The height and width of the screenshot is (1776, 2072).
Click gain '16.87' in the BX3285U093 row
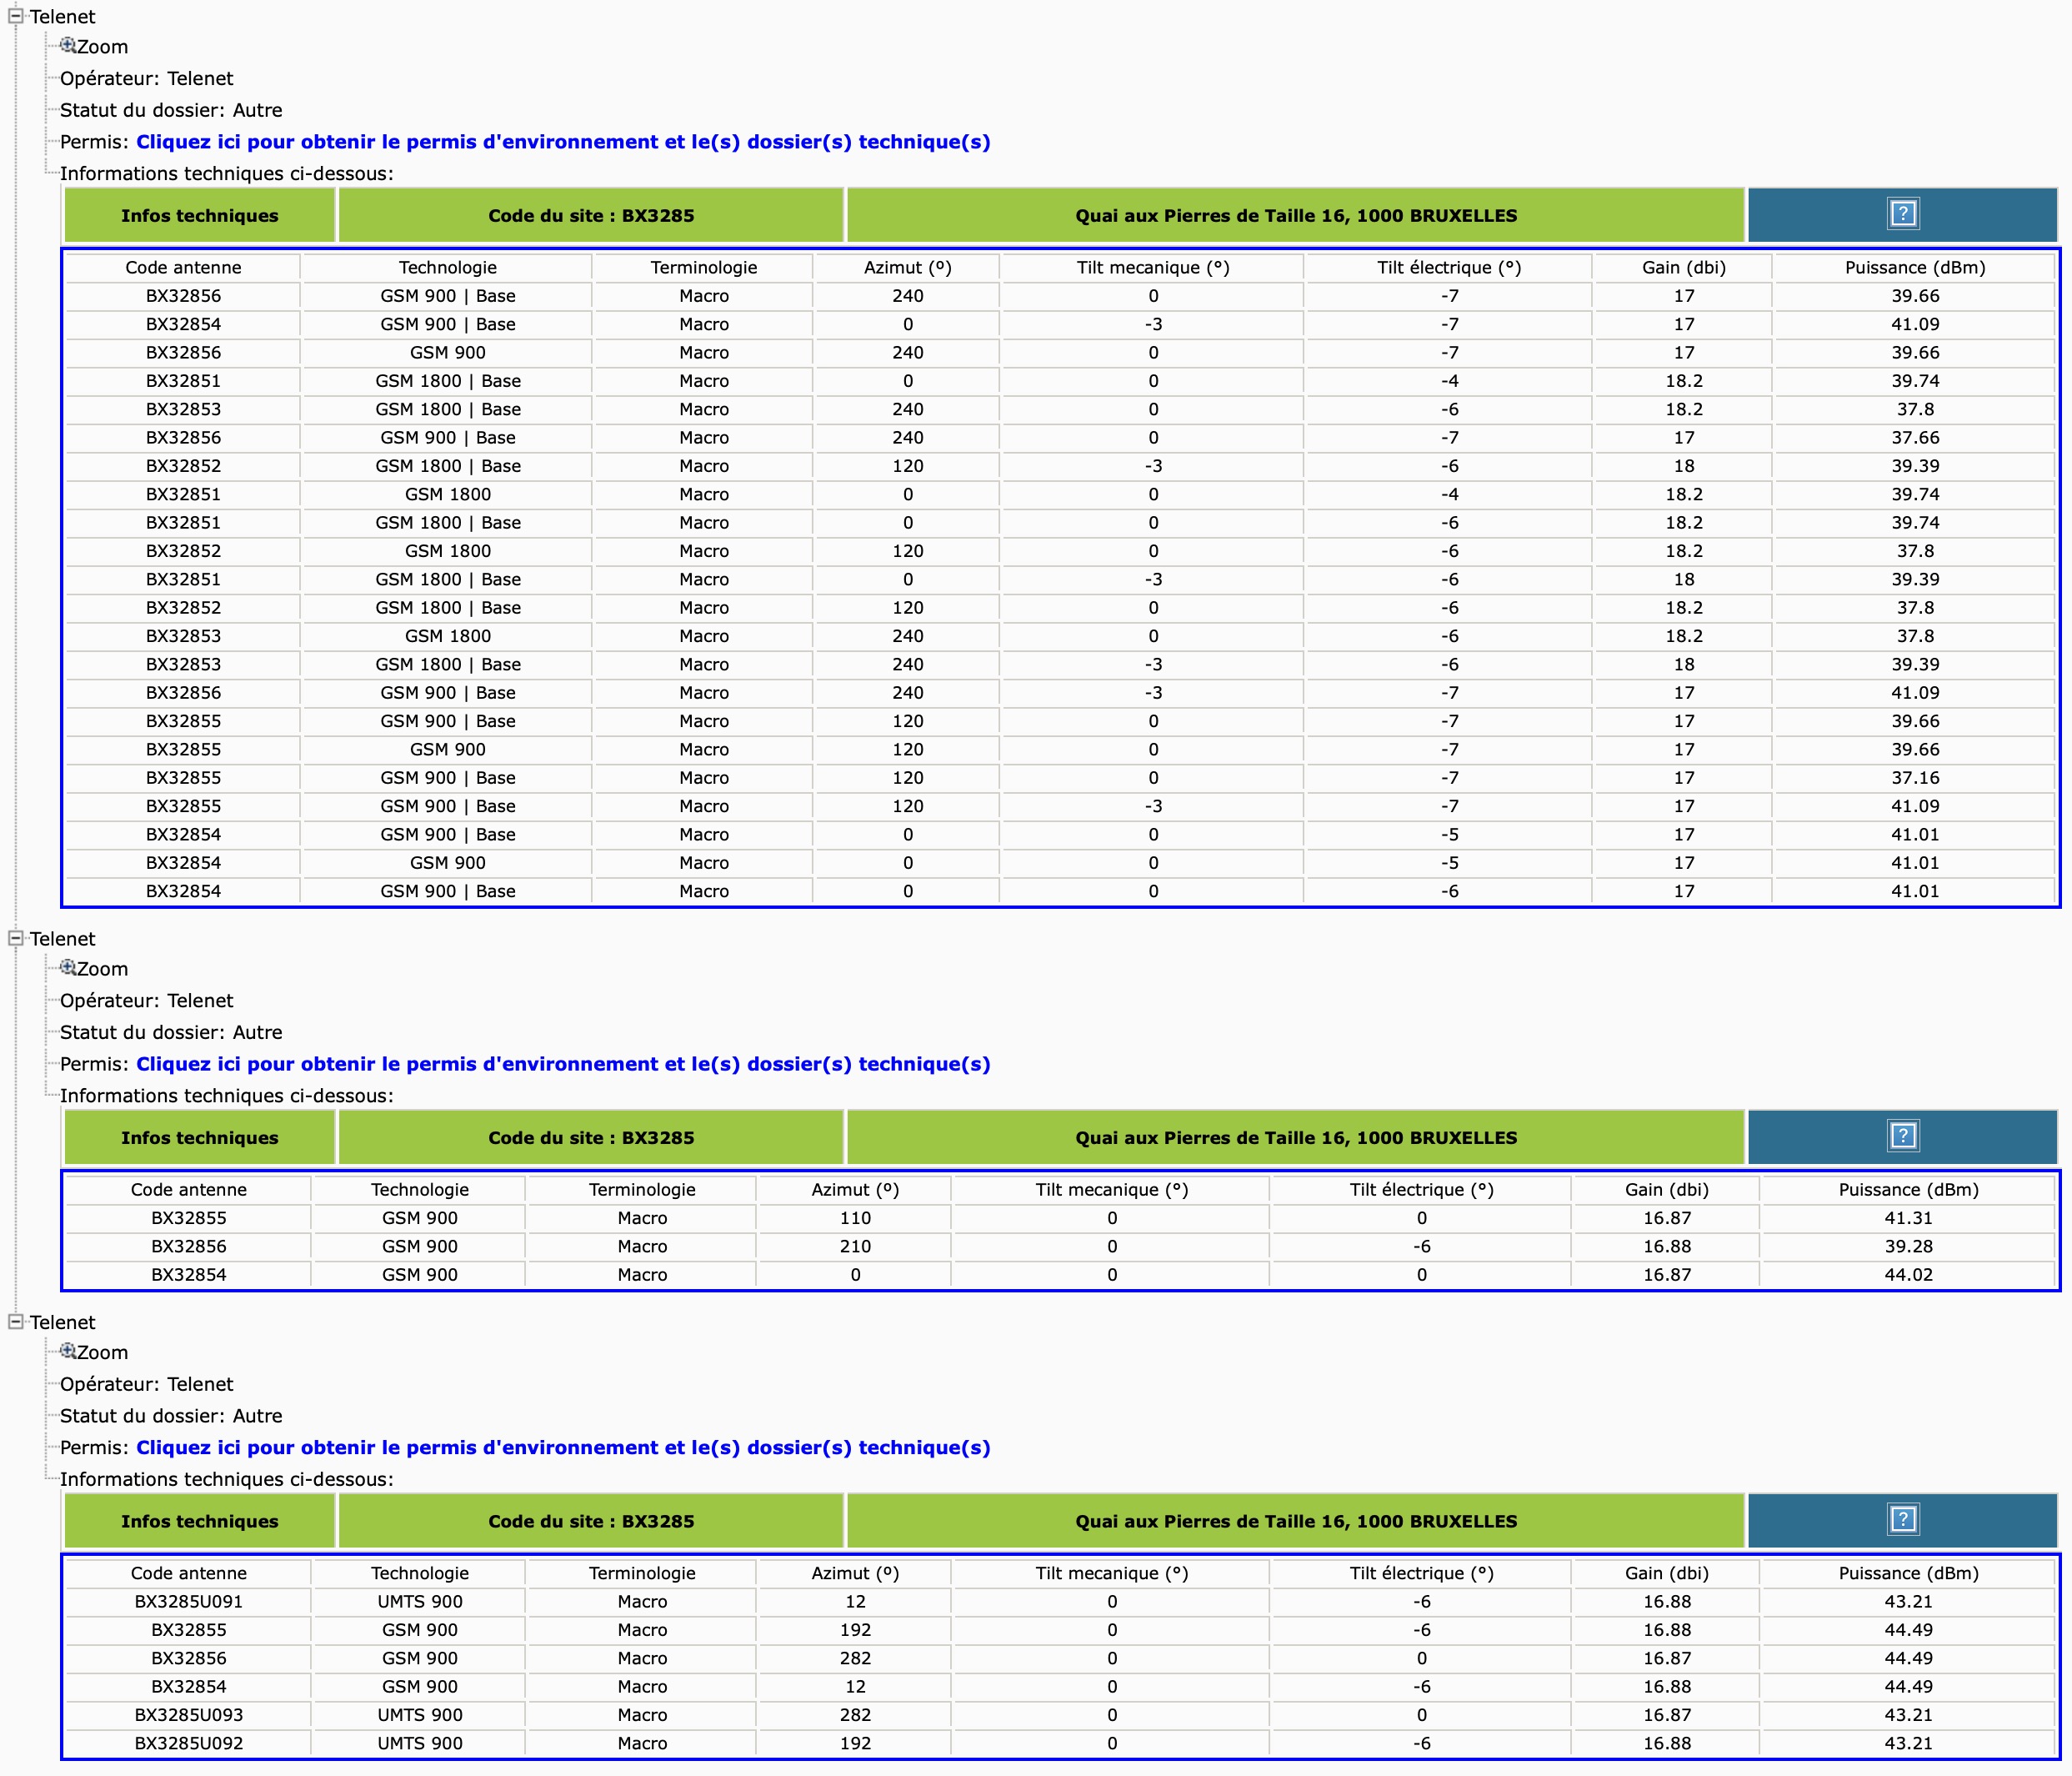tap(1667, 1715)
